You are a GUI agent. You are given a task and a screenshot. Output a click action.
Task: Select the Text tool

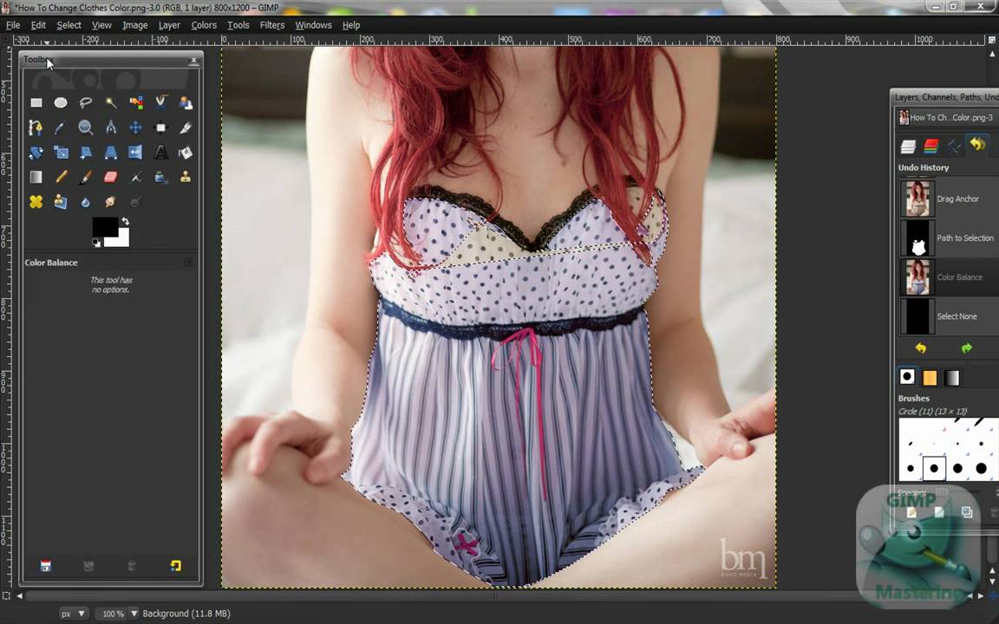161,153
